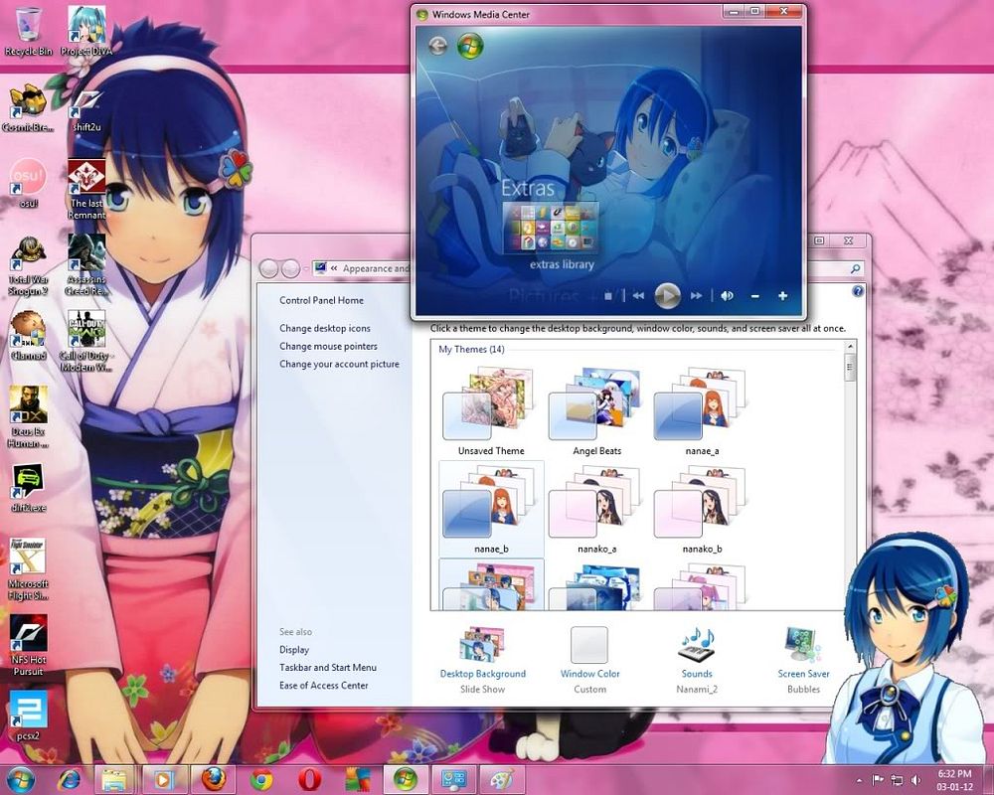Open Ease of Access Center link
This screenshot has height=795, width=994.
tap(323, 686)
